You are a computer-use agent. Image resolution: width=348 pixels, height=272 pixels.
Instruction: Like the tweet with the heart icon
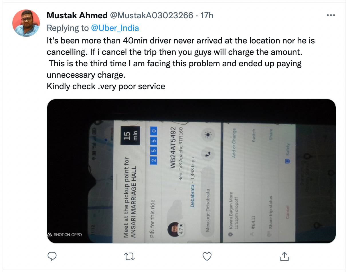207,256
